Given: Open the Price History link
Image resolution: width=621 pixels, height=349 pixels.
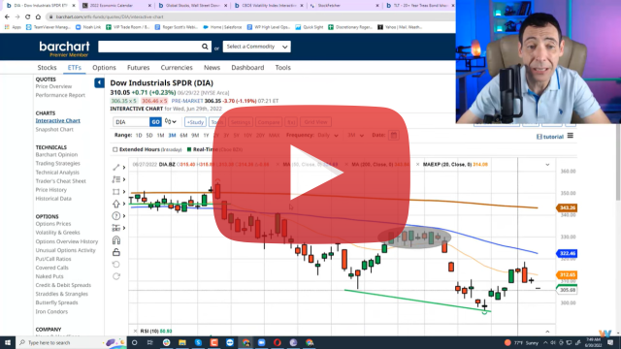Looking at the screenshot, I should (51, 190).
